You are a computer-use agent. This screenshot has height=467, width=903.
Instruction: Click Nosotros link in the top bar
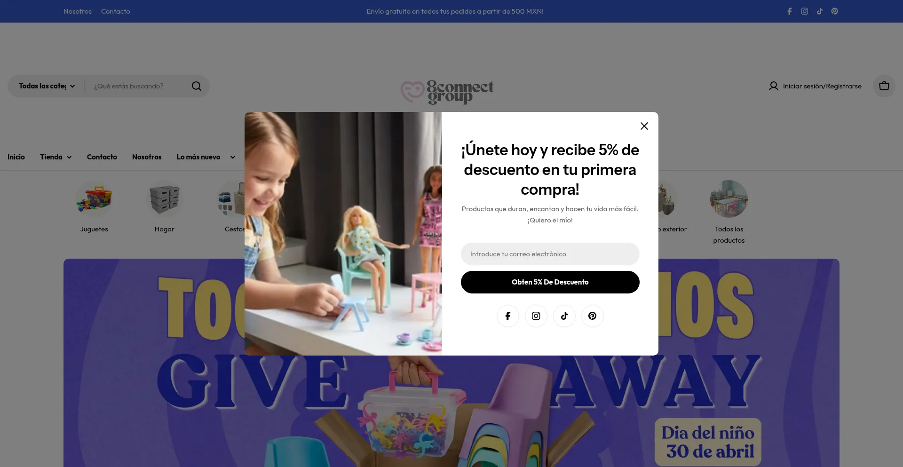[78, 11]
